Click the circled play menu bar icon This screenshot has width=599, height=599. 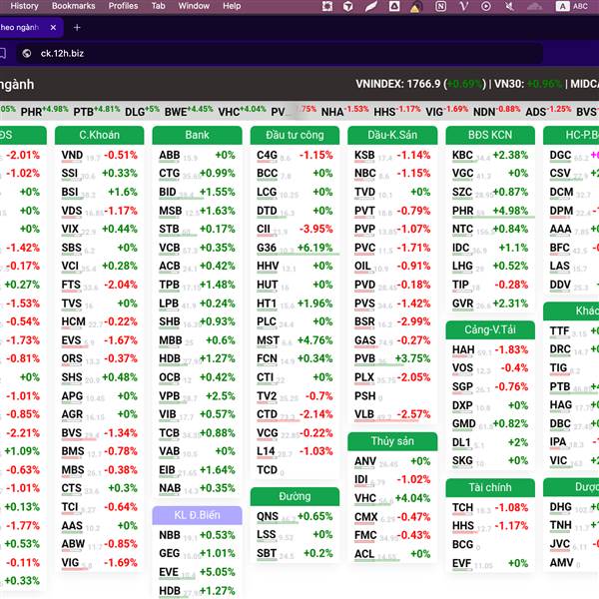point(486,6)
